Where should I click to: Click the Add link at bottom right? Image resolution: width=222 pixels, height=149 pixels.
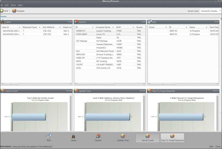tap(211, 147)
